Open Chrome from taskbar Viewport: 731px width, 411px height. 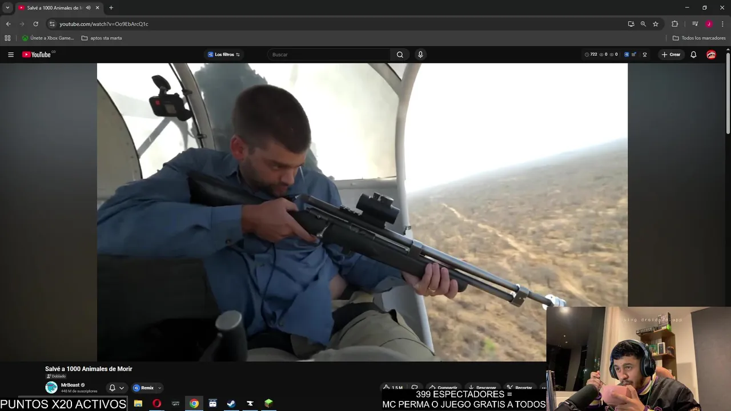194,404
